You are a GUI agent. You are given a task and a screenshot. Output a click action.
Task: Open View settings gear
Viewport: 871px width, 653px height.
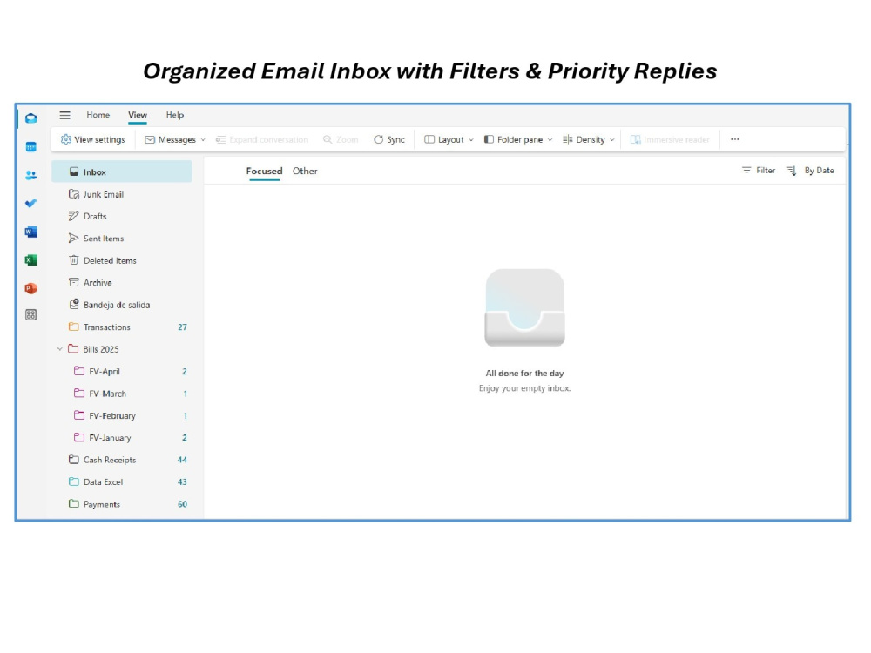point(93,139)
